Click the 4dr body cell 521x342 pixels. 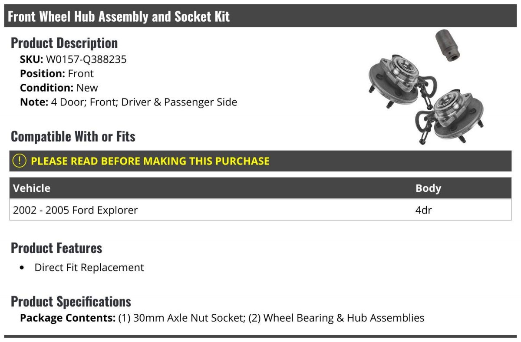tap(424, 210)
